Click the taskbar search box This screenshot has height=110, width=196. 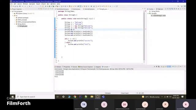(x=35, y=97)
